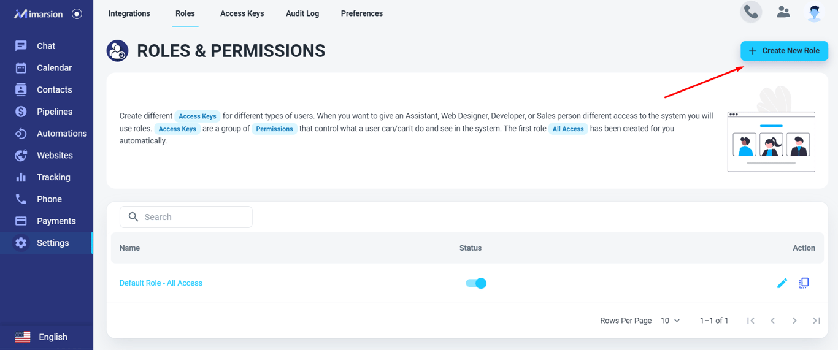Go to Pipelines in sidebar

tap(54, 112)
